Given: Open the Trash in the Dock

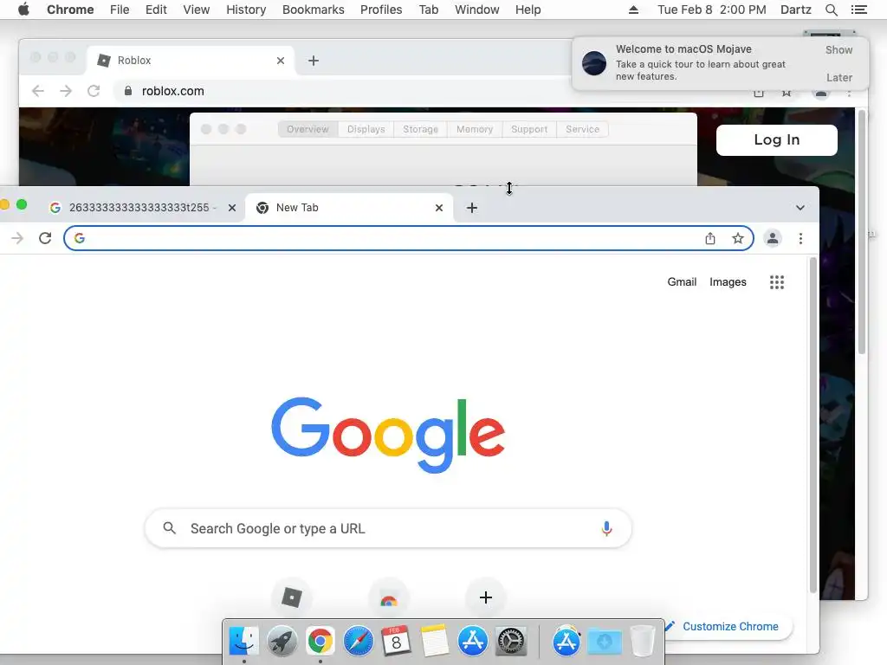Looking at the screenshot, I should [642, 642].
